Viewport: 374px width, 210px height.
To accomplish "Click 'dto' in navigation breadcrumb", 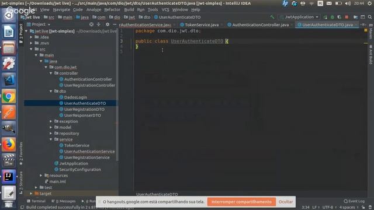I will click(x=144, y=17).
